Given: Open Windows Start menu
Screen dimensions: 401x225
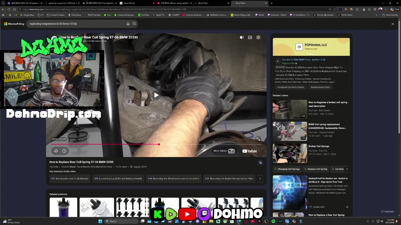Looking at the screenshot, I should 100,221.
